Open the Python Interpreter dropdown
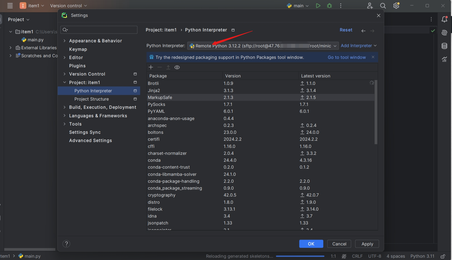452x260 pixels. tap(263, 46)
